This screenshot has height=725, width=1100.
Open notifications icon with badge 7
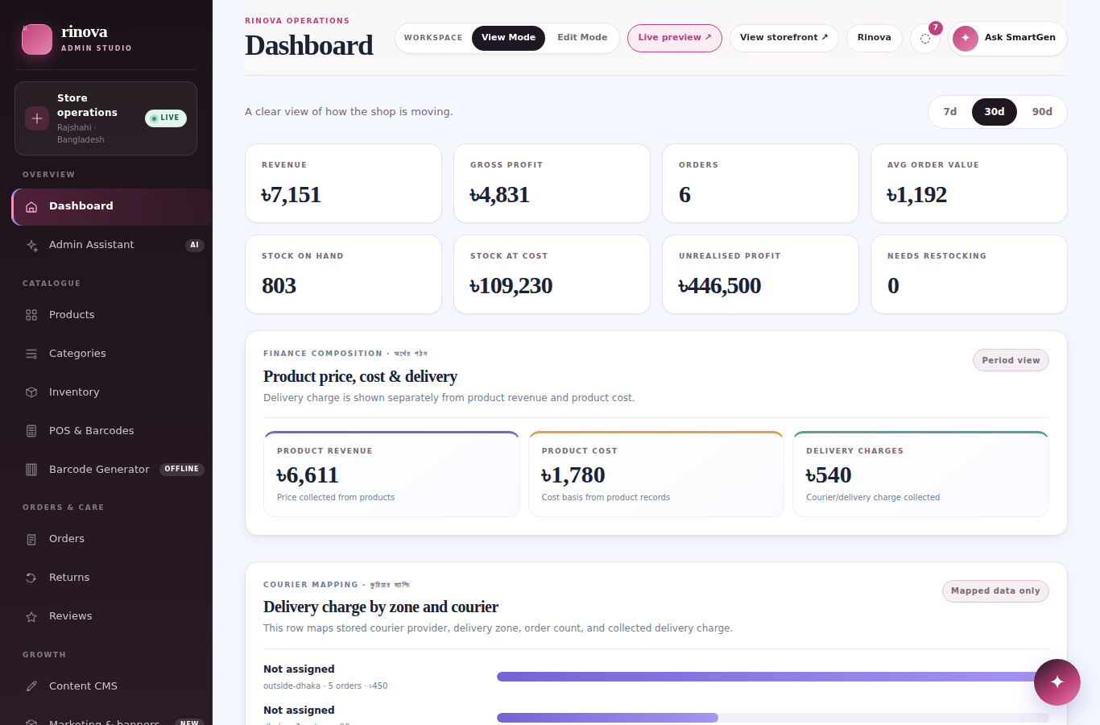pos(925,38)
